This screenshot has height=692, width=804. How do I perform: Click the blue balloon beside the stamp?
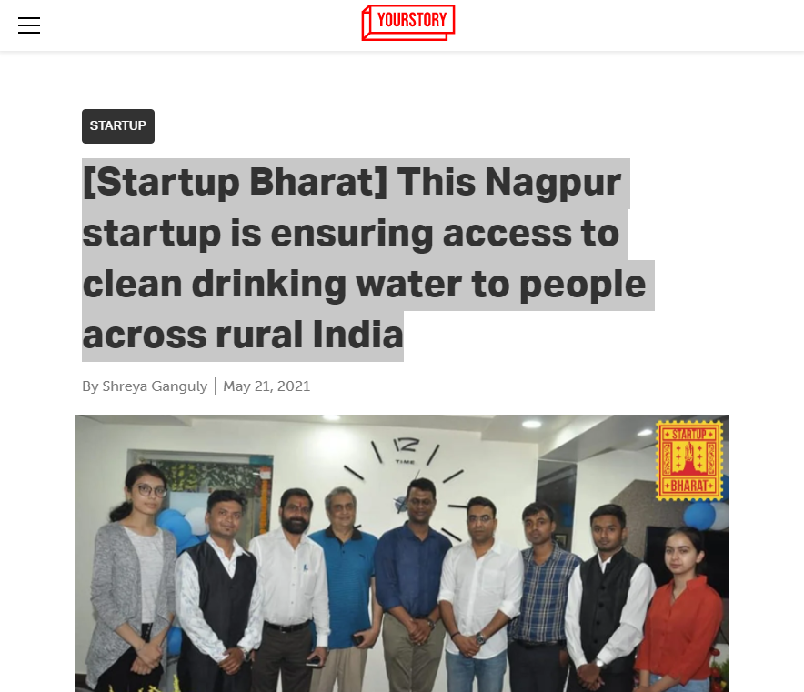700,515
